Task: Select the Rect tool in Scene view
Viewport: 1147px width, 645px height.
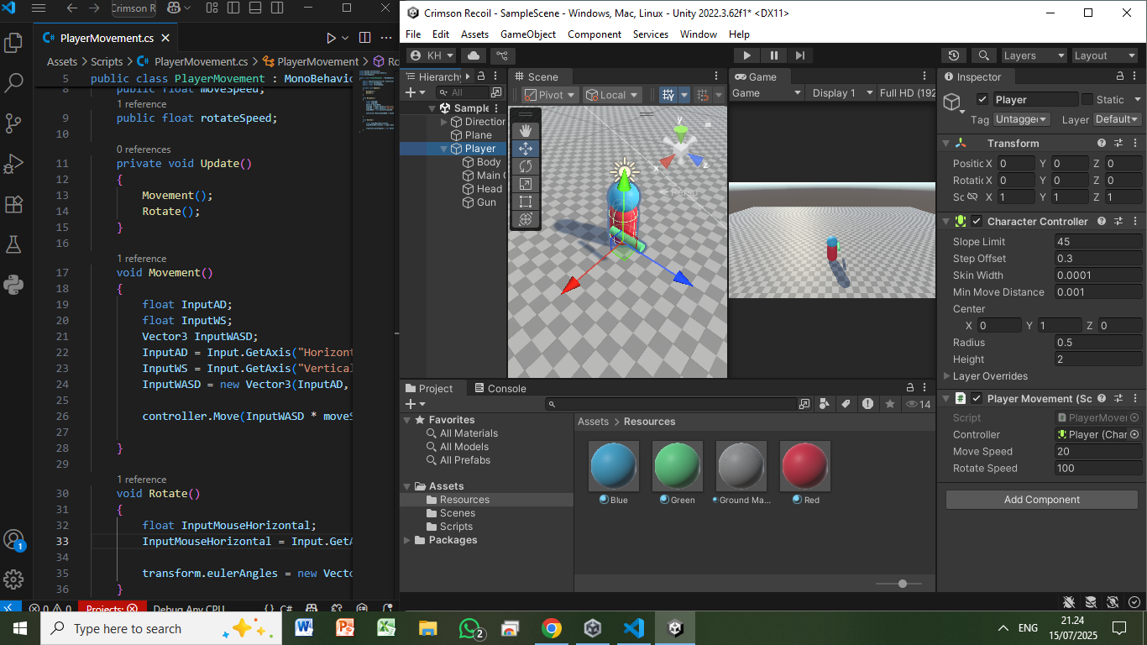Action: [x=526, y=202]
